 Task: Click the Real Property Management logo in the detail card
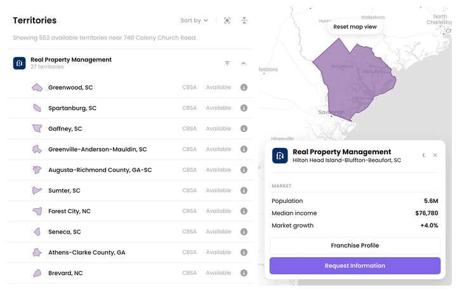280,156
